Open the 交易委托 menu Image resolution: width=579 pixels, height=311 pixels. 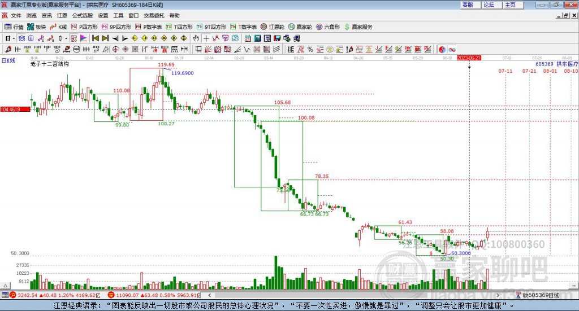(x=154, y=15)
